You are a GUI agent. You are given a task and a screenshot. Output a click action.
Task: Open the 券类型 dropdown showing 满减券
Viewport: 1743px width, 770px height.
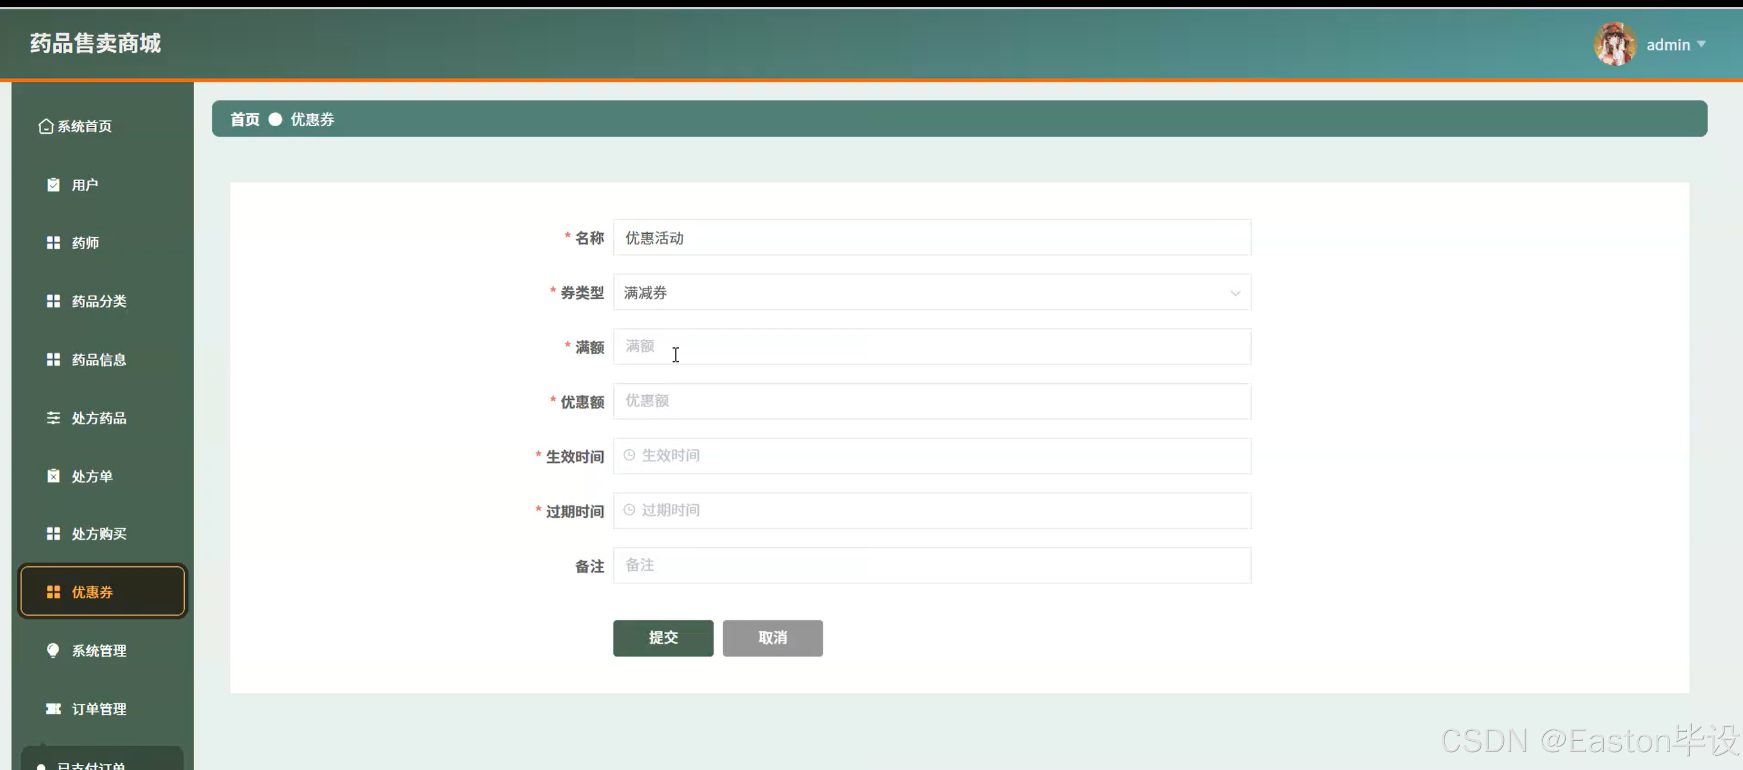932,292
